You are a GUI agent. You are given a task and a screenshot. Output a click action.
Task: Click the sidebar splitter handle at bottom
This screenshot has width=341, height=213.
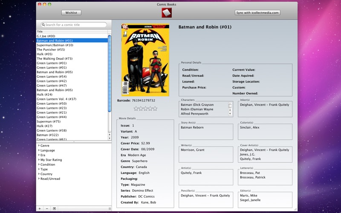coord(110,209)
